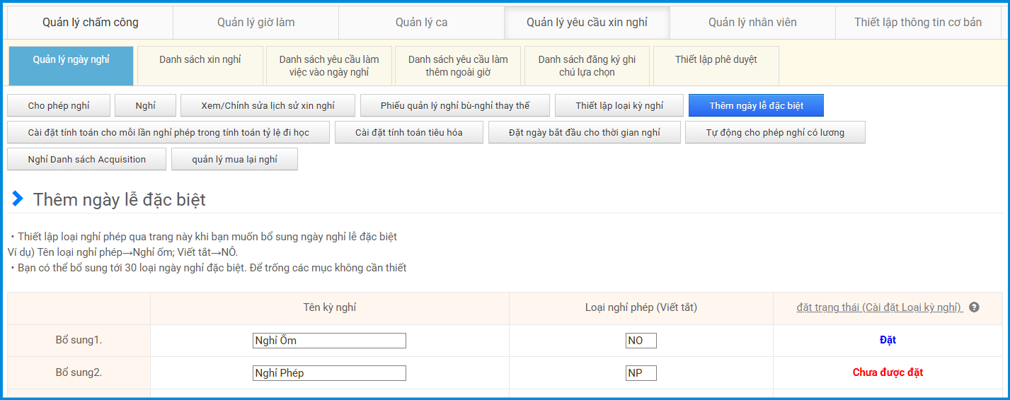Click the red Chưa được đặt status
This screenshot has width=1010, height=400.
[x=888, y=372]
